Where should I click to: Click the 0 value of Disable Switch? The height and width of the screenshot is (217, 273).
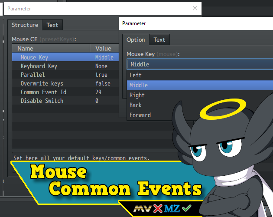click(x=97, y=101)
